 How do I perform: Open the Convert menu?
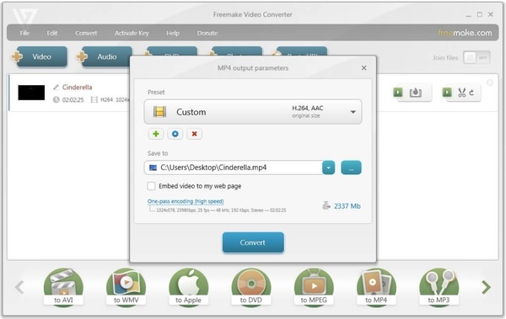point(86,33)
